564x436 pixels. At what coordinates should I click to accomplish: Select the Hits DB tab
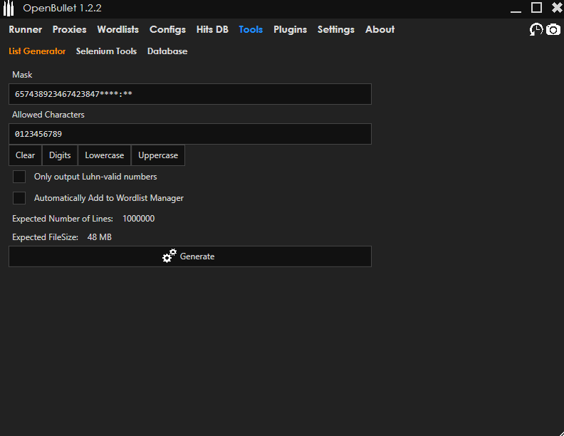point(212,29)
